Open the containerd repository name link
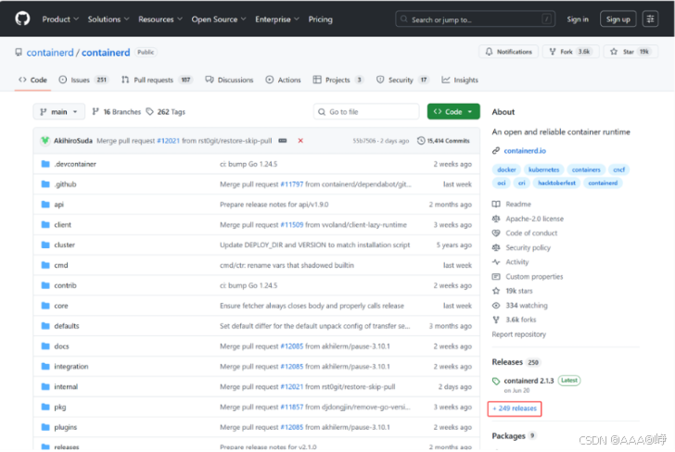The image size is (675, 452). 106,53
